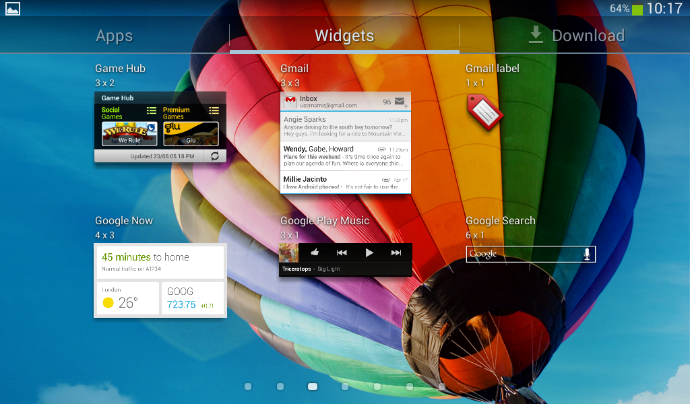This screenshot has height=404, width=690.
Task: Open the Social Games list icon
Action: 152,110
